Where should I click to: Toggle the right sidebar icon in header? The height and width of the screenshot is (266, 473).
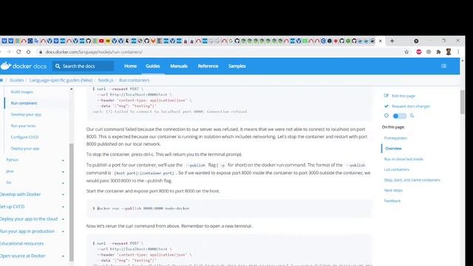pos(443,66)
